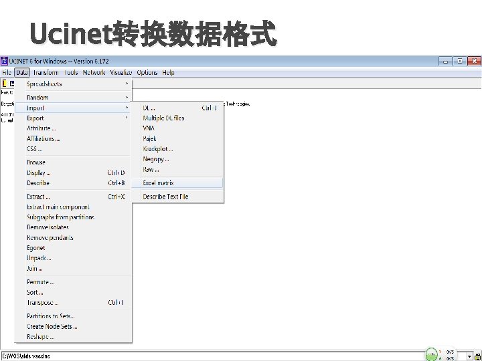Open the File menu
This screenshot has width=482, height=361.
7,72
